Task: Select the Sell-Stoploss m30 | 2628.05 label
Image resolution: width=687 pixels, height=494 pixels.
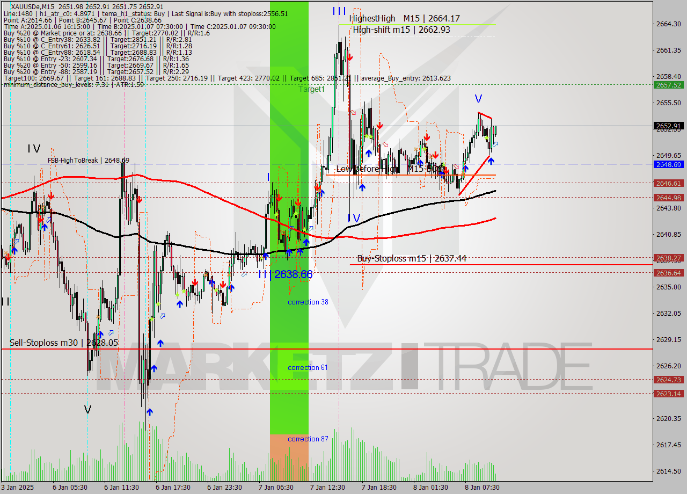Action: tap(63, 343)
